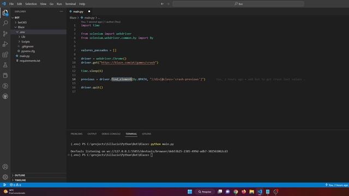This screenshot has width=349, height=196.
Task: Select the Terminal panel tab
Action: point(131,134)
